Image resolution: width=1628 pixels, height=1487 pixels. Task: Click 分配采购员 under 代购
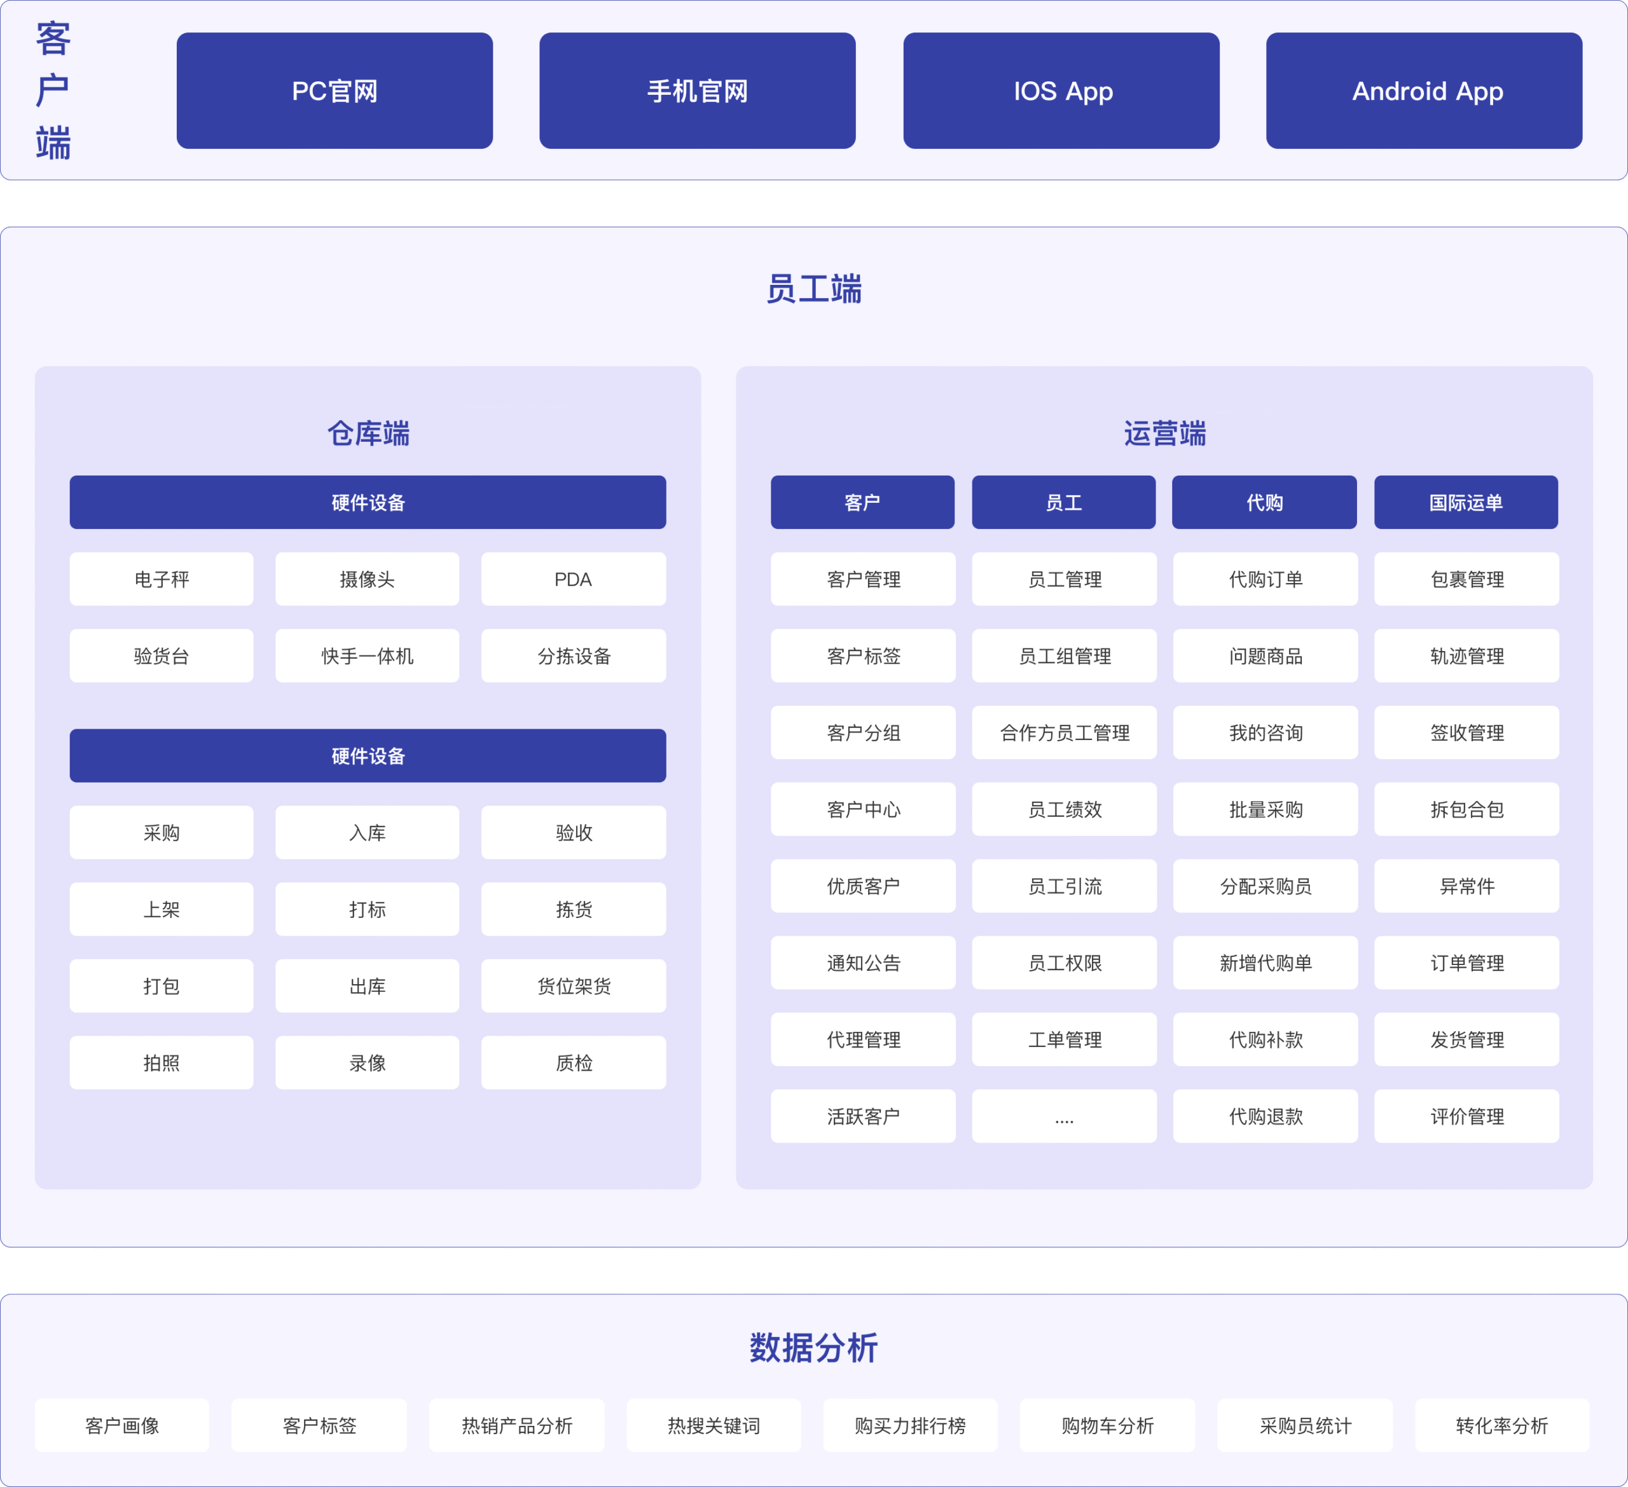click(x=1266, y=886)
